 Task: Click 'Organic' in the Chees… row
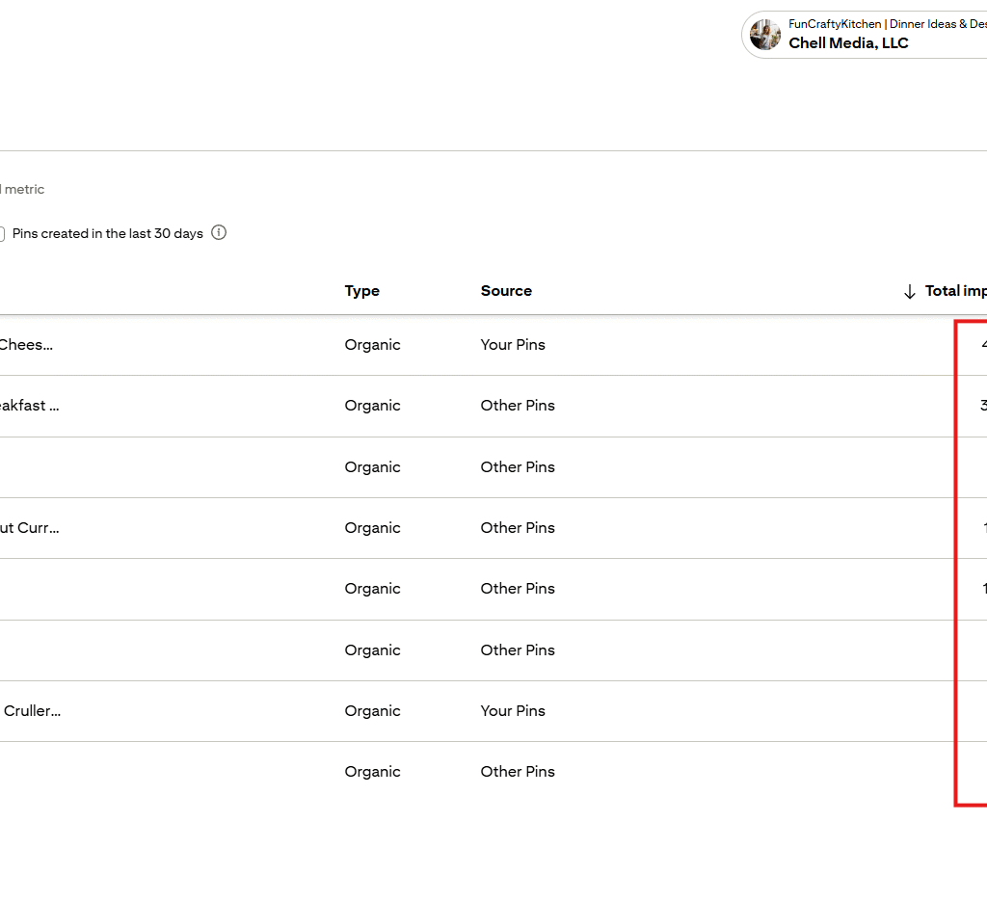click(372, 345)
